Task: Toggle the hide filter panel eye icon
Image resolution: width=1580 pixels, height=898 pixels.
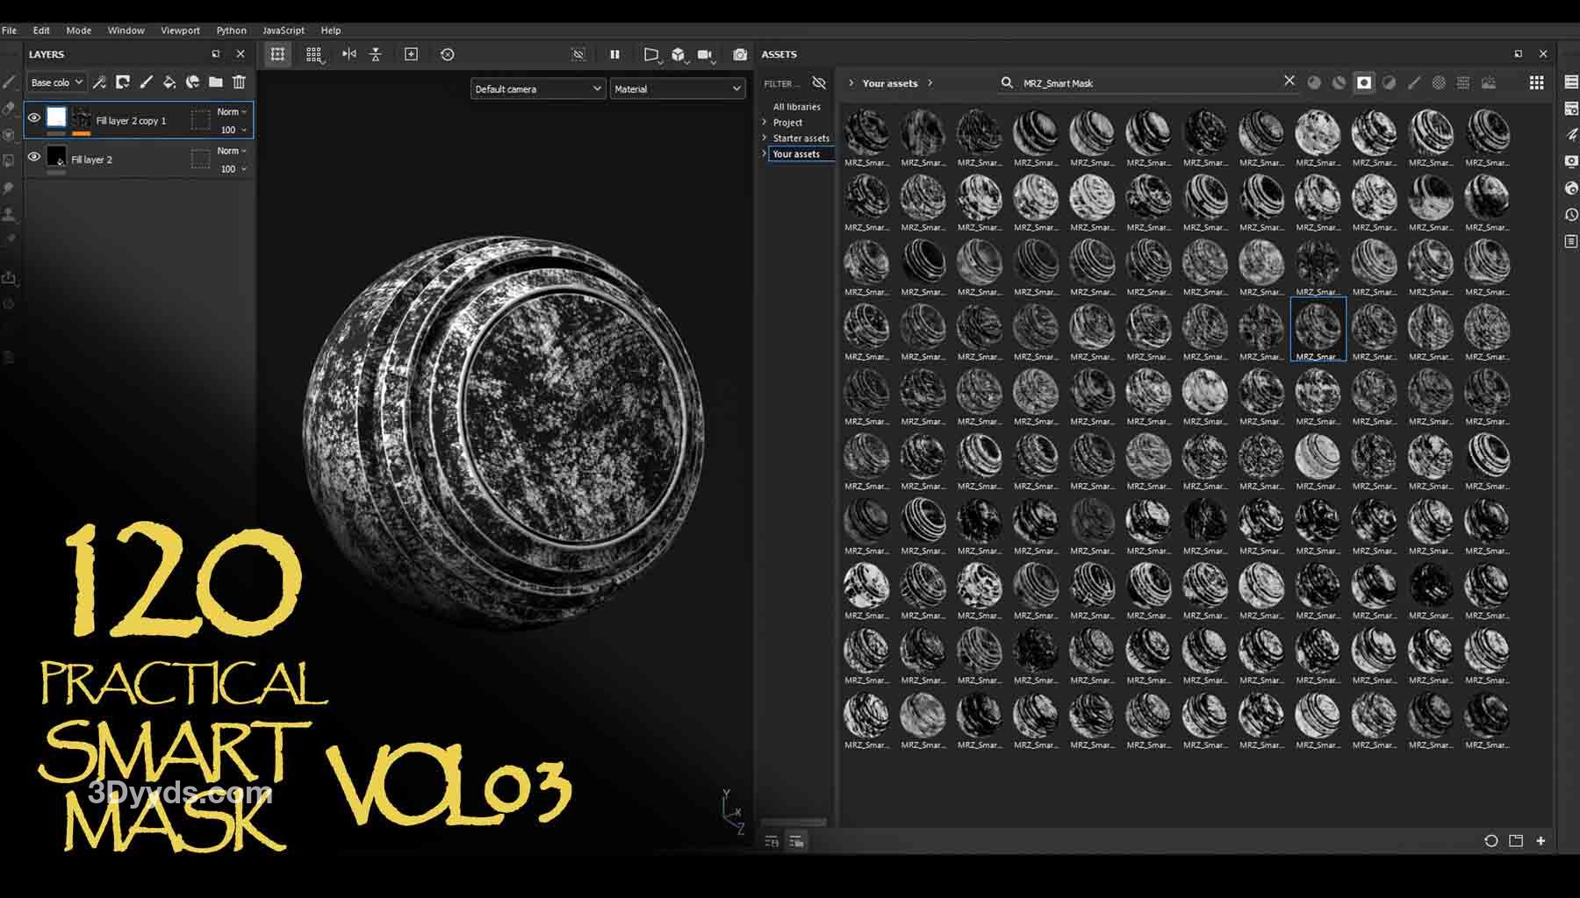Action: pyautogui.click(x=819, y=82)
